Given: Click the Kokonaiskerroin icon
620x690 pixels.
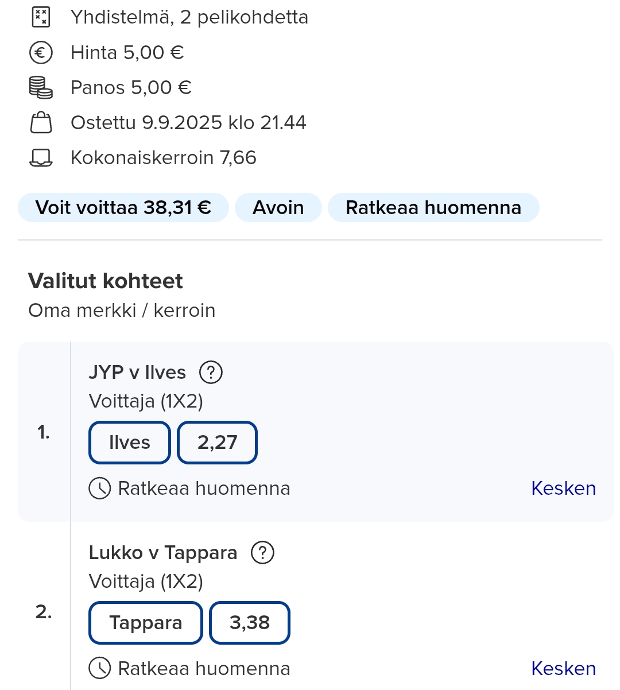Looking at the screenshot, I should 40,158.
